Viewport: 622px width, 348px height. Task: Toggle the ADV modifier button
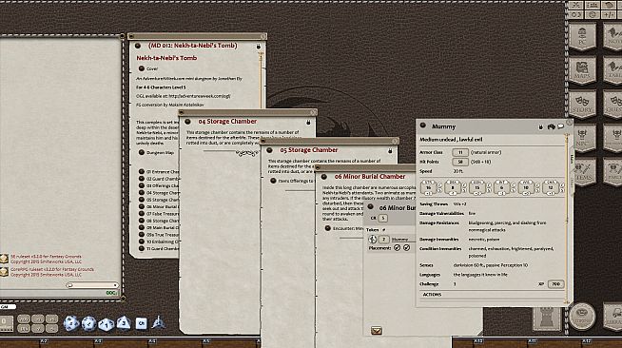[24, 319]
